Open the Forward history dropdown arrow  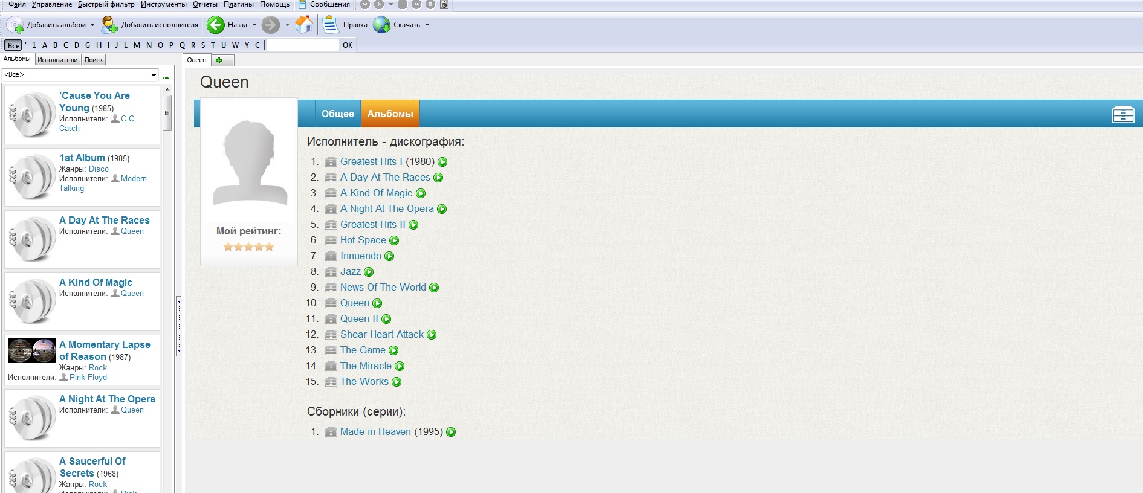coord(287,25)
